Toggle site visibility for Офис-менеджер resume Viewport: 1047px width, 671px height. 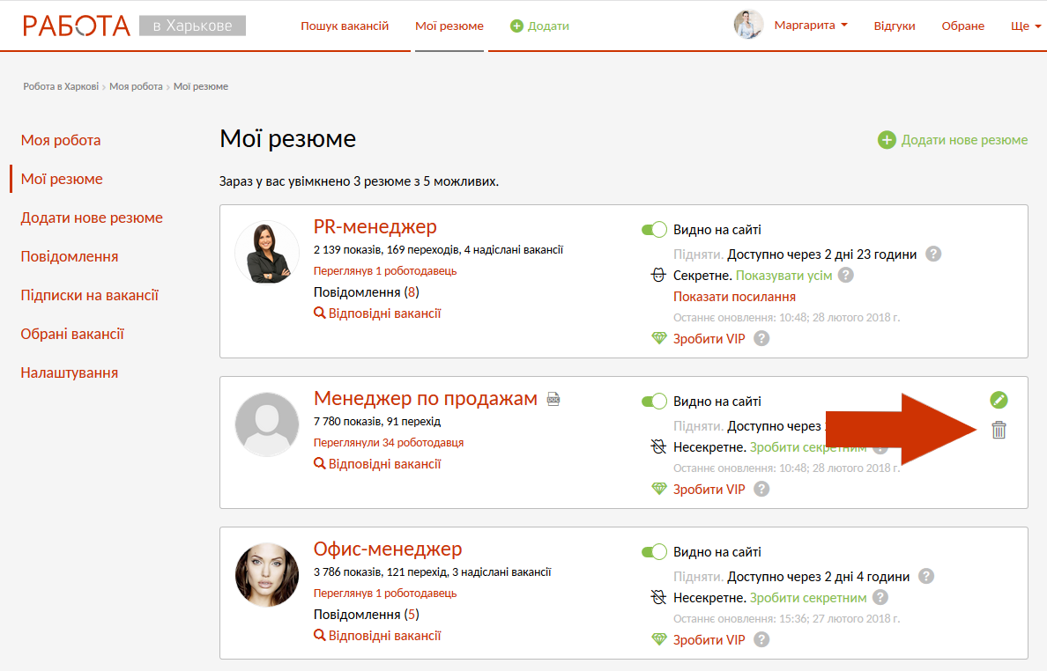(654, 552)
